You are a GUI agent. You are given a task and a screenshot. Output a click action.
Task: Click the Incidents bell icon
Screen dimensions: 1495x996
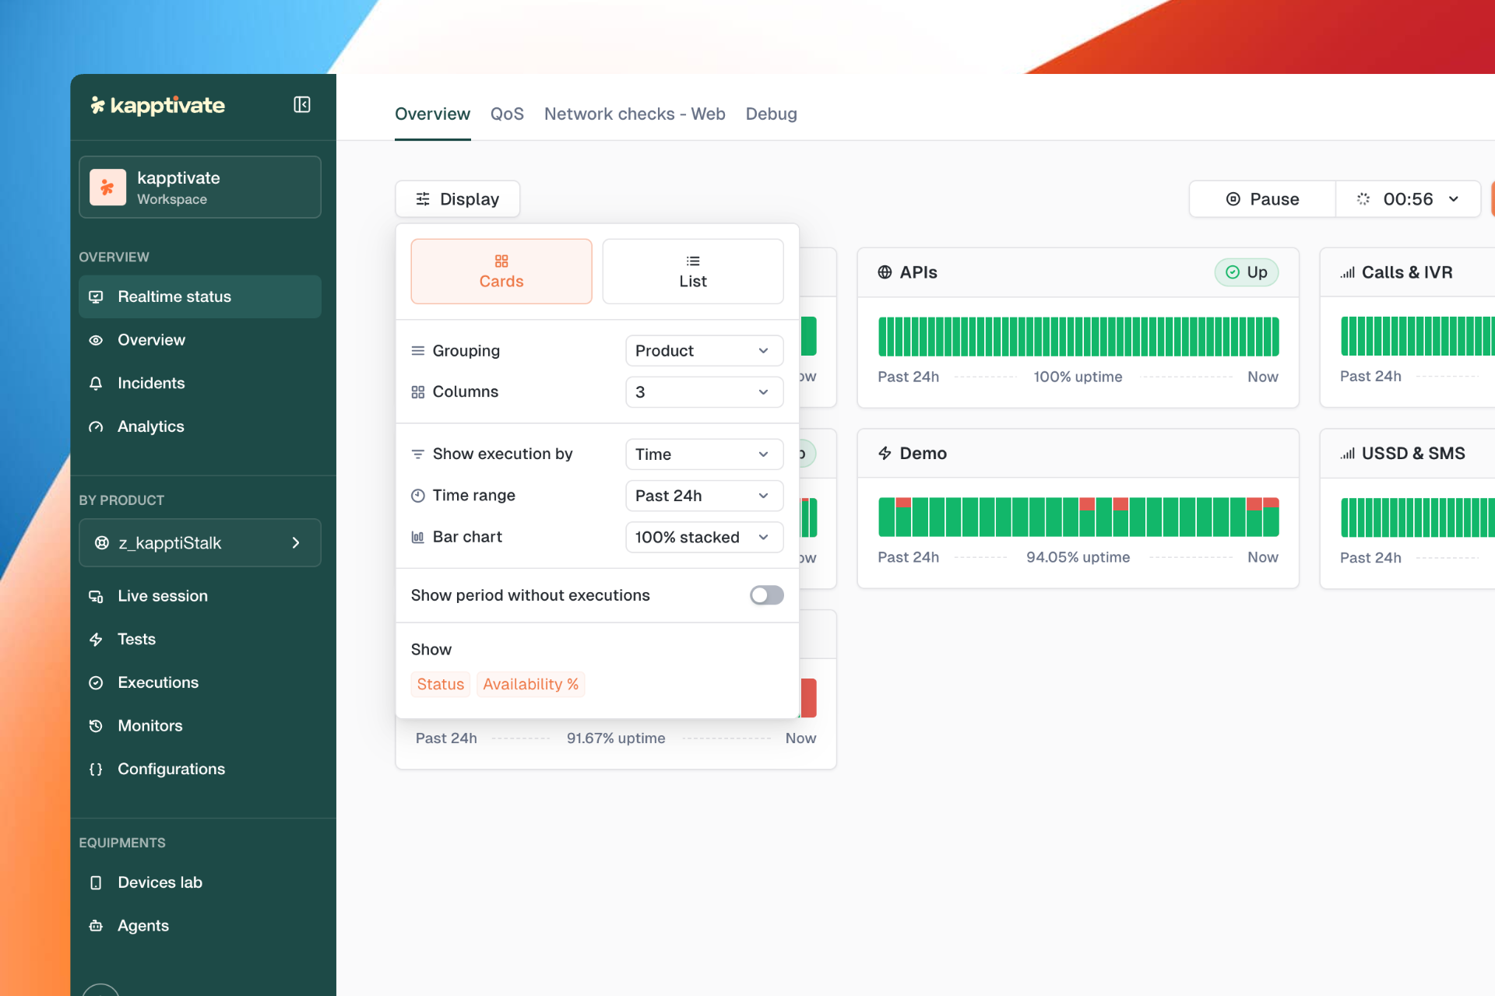point(96,384)
